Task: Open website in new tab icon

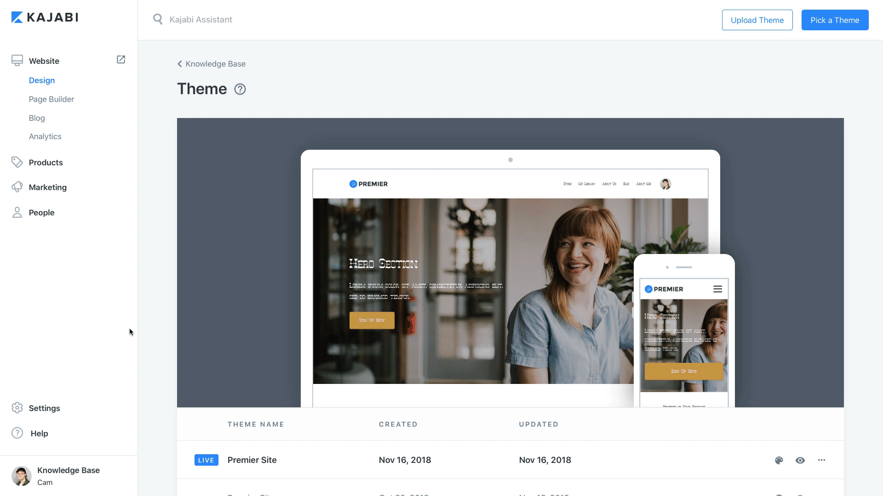Action: click(x=121, y=60)
